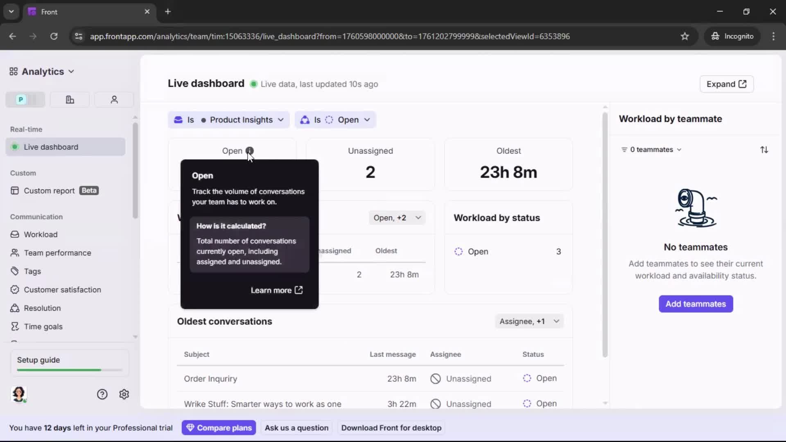Viewport: 786px width, 442px height.
Task: Click the help question mark icon
Action: [102, 394]
